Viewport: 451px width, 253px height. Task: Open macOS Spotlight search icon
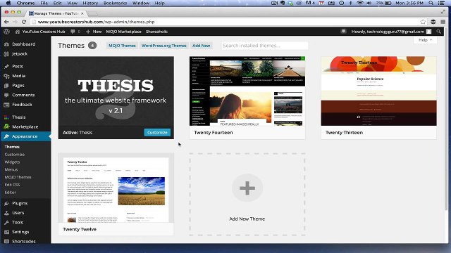tap(431, 3)
